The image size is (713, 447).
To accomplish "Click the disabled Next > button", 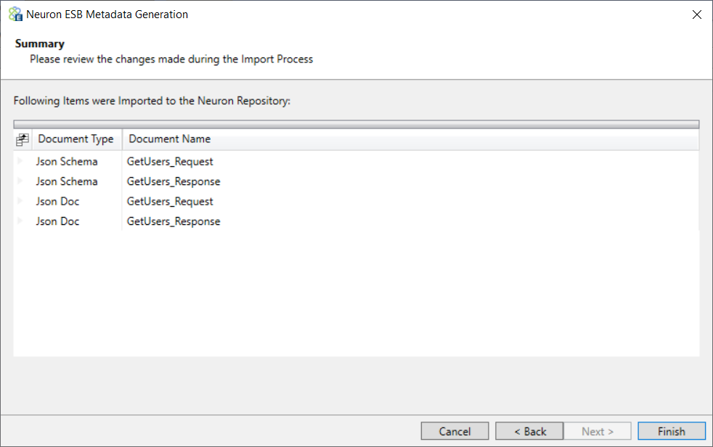I will pos(598,431).
